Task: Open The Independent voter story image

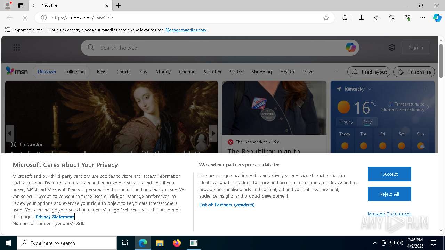Action: coord(274,108)
